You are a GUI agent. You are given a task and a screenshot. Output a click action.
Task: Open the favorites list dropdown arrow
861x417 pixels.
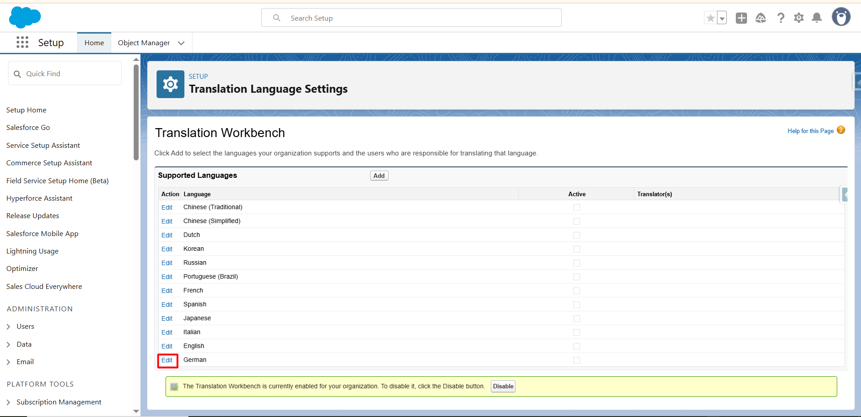(722, 18)
